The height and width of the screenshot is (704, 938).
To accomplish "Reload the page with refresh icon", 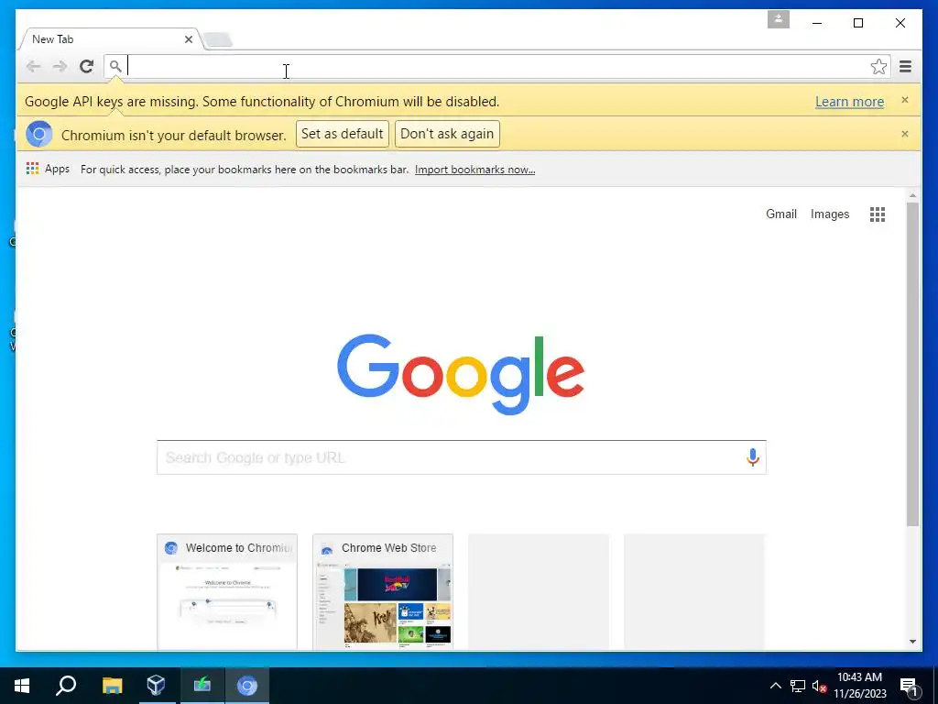I will [x=87, y=66].
